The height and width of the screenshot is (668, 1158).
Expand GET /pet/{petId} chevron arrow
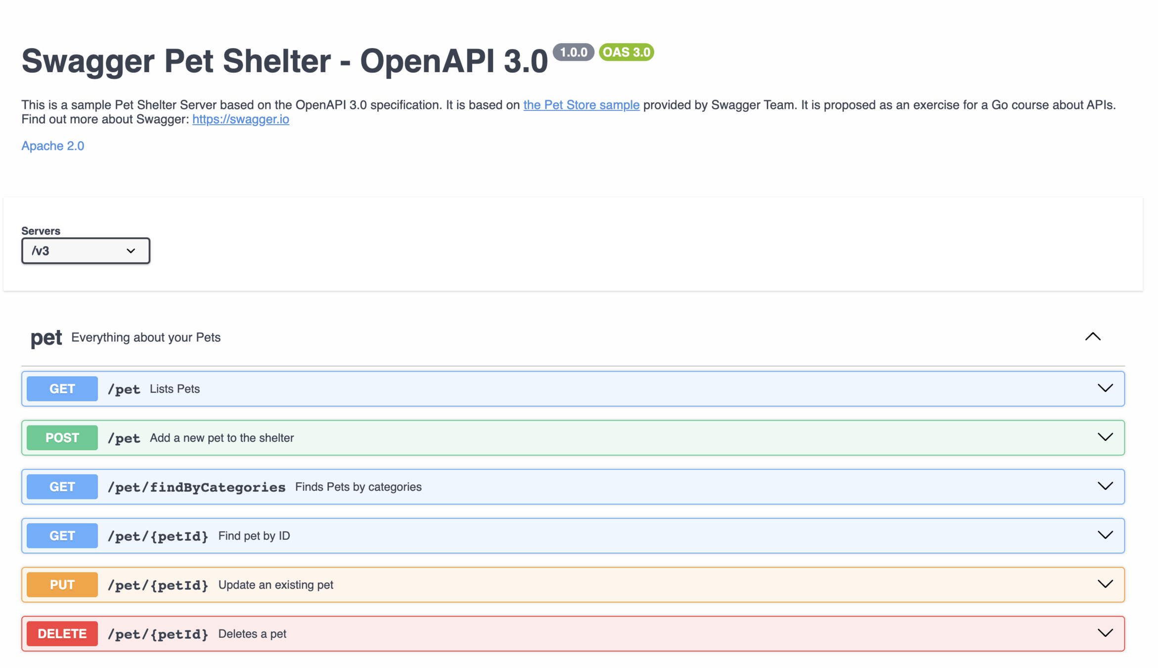(x=1105, y=535)
